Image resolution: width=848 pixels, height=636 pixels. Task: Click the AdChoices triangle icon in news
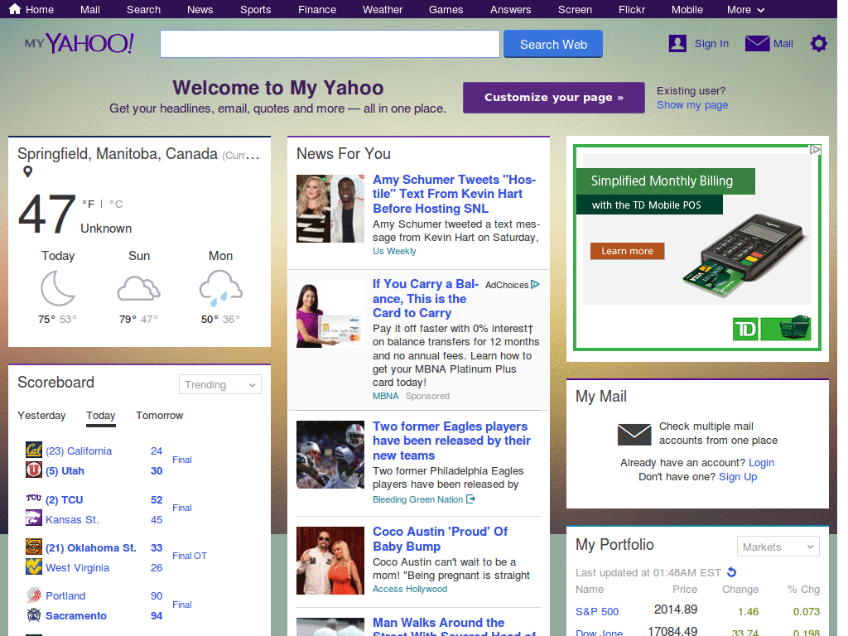coord(536,285)
